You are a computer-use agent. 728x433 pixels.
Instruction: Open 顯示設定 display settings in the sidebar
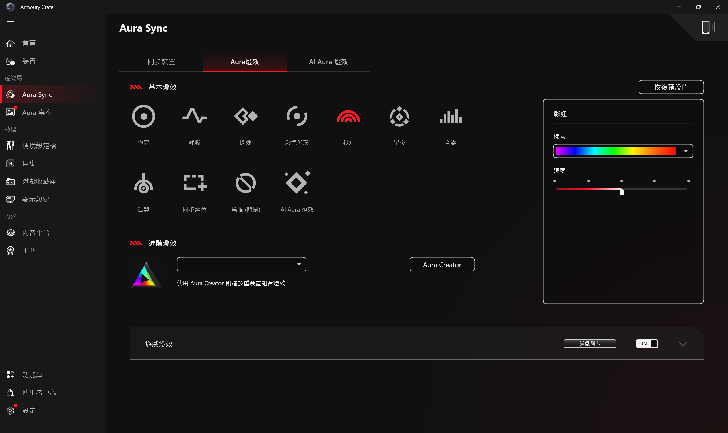(53, 200)
